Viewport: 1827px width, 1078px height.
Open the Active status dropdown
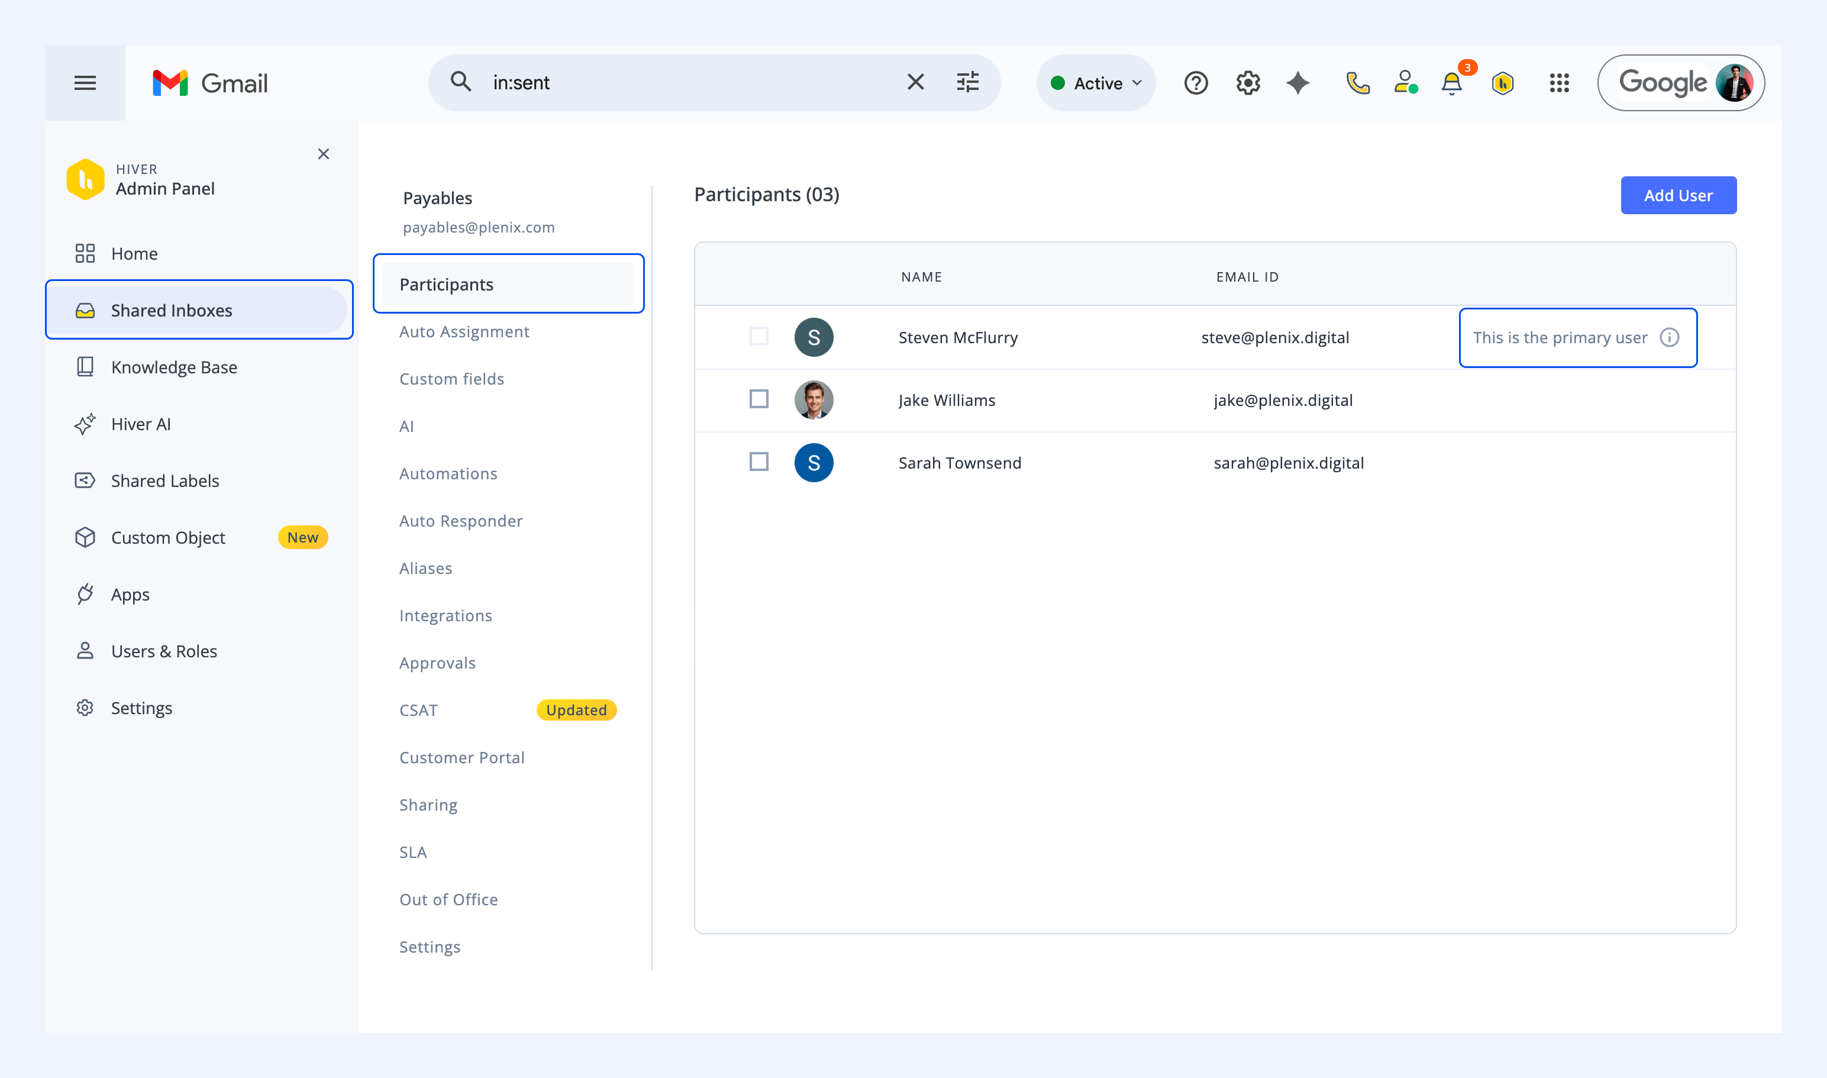(1096, 83)
